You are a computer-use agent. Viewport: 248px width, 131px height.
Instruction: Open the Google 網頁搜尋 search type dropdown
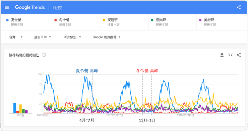pos(107,37)
